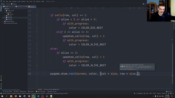The width and height of the screenshot is (175, 98).
Task: Open Windows search from taskbar
Action: tap(7, 96)
